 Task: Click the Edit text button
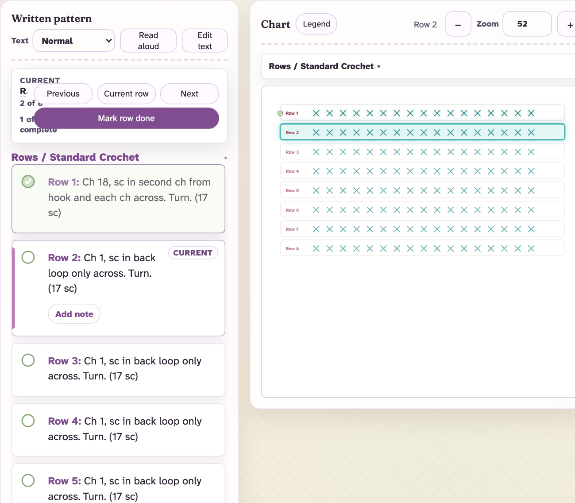click(205, 41)
